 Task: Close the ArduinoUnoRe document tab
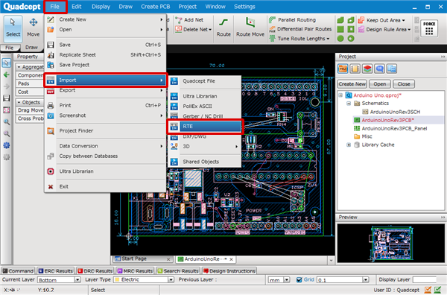231,259
